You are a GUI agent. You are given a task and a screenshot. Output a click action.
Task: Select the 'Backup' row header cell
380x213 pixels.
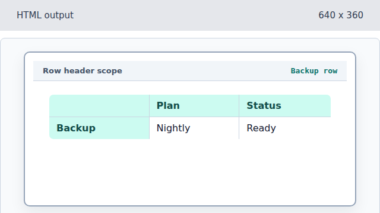pos(99,128)
